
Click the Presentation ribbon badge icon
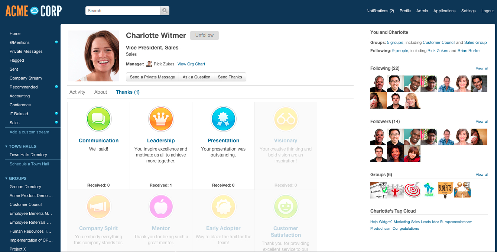(223, 119)
